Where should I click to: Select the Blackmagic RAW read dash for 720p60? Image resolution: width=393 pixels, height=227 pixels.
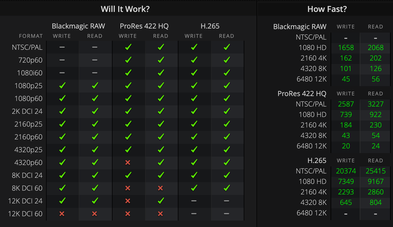point(94,60)
